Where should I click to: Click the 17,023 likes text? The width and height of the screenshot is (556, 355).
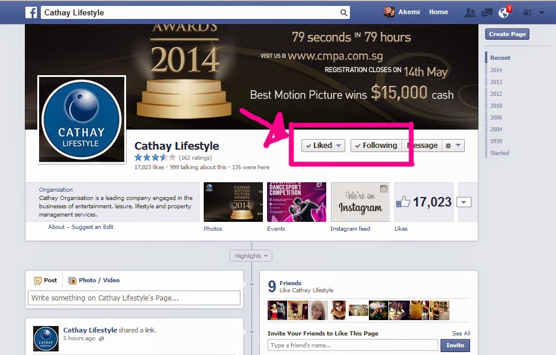(x=149, y=167)
